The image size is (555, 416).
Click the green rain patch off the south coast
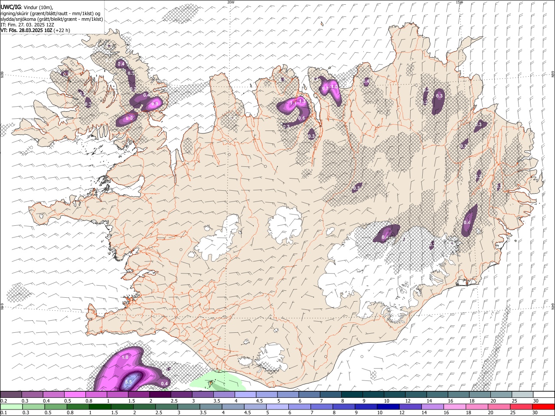click(x=217, y=381)
